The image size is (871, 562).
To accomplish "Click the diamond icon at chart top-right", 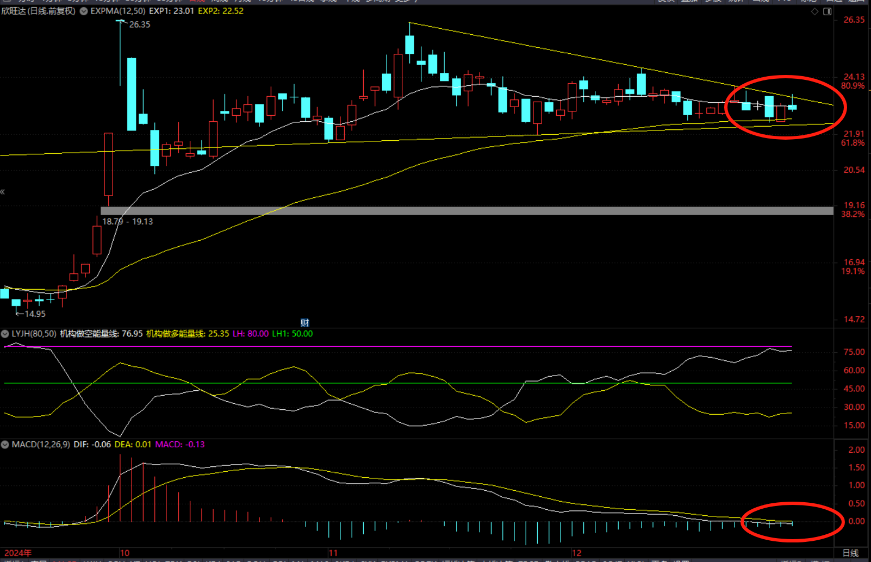I will (814, 11).
